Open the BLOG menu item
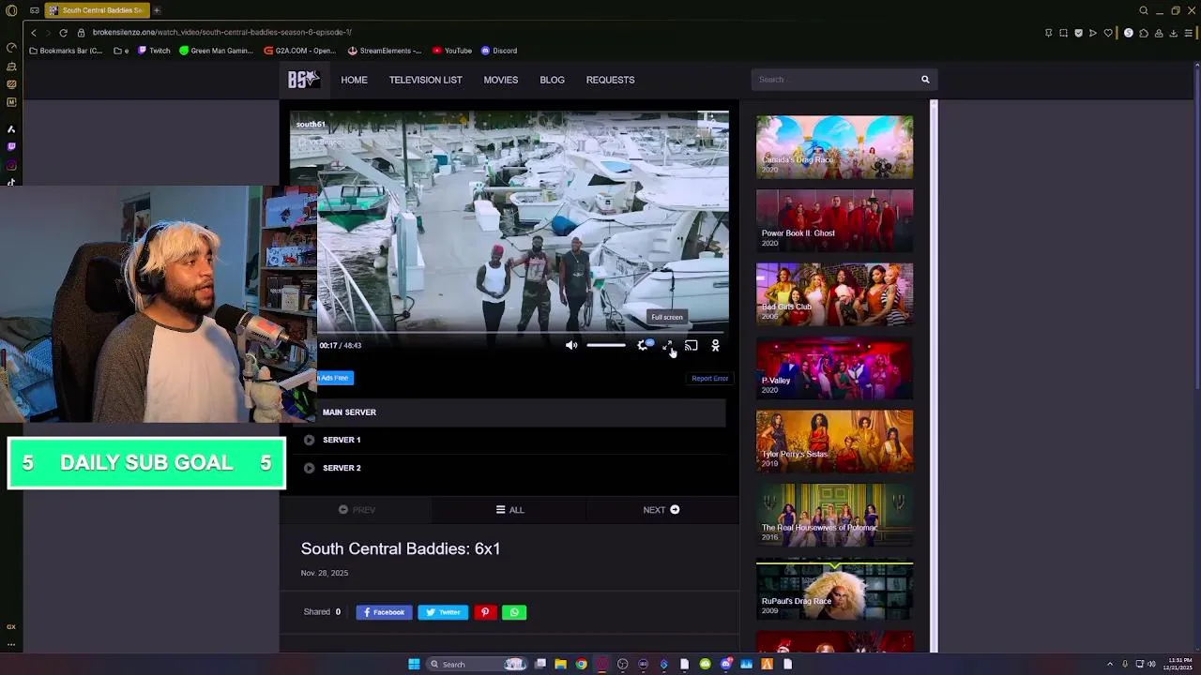The height and width of the screenshot is (675, 1201). coord(552,80)
